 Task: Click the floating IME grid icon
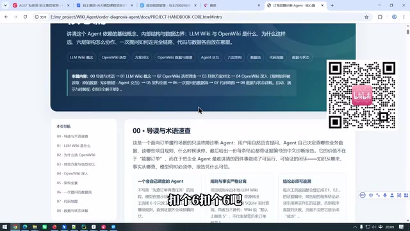(406, 195)
